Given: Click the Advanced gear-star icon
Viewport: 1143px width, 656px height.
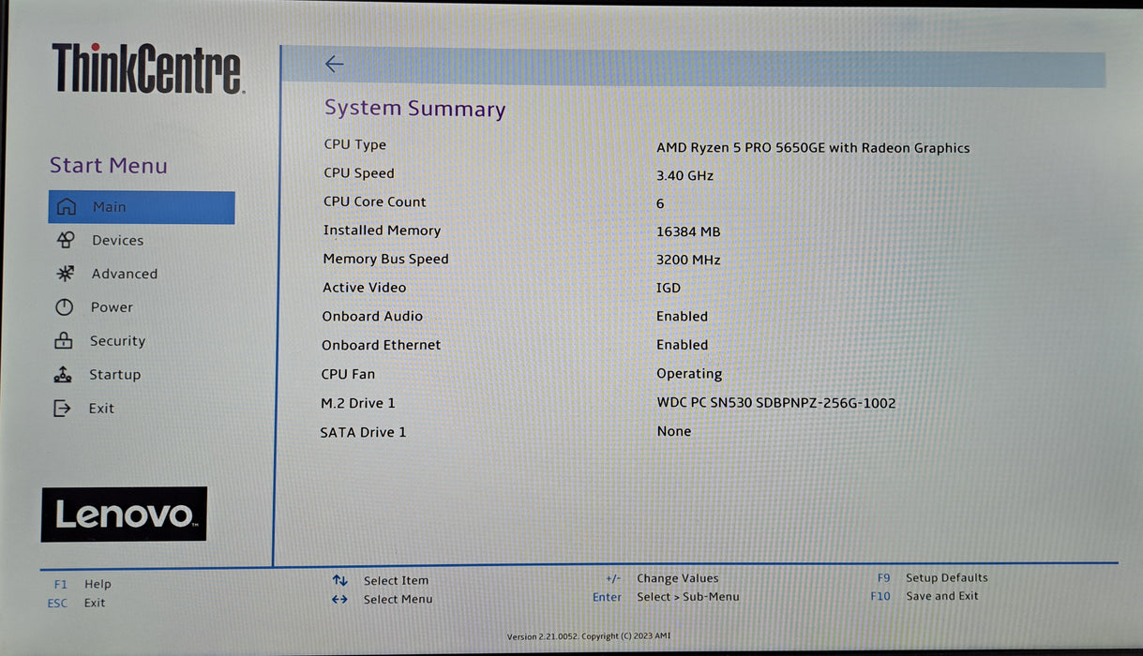Looking at the screenshot, I should [x=65, y=274].
